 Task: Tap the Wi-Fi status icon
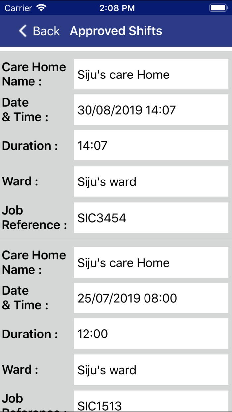pyautogui.click(x=41, y=8)
